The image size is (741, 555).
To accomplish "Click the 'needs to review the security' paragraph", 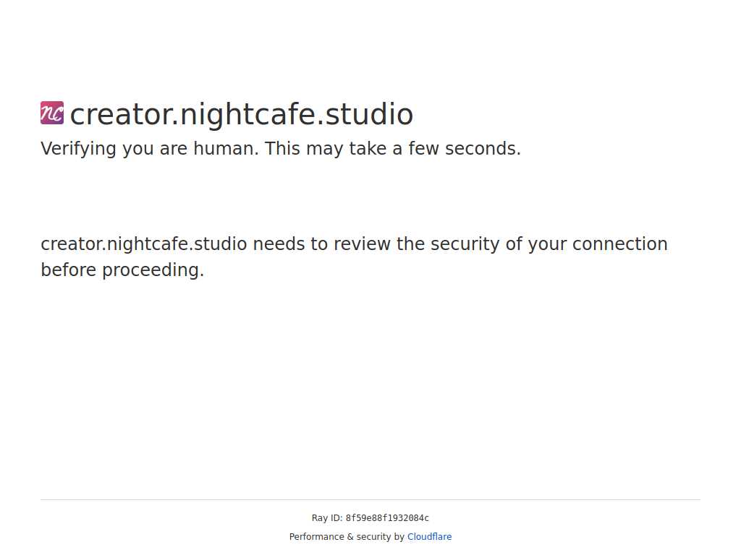I will click(354, 257).
